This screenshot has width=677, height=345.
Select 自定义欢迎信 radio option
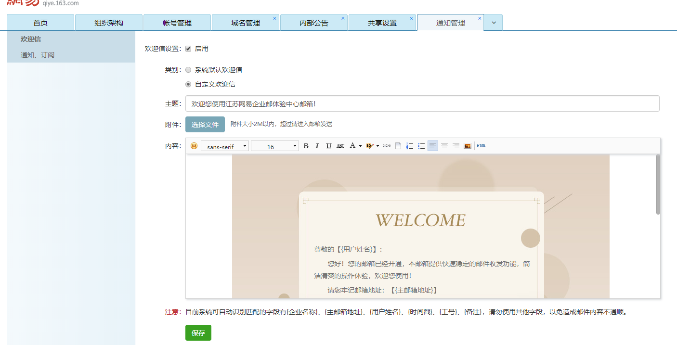tap(188, 84)
